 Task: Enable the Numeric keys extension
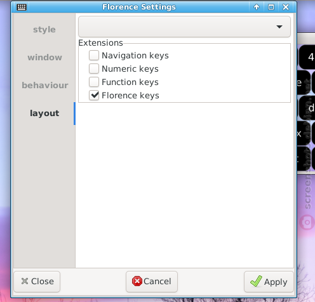click(94, 69)
